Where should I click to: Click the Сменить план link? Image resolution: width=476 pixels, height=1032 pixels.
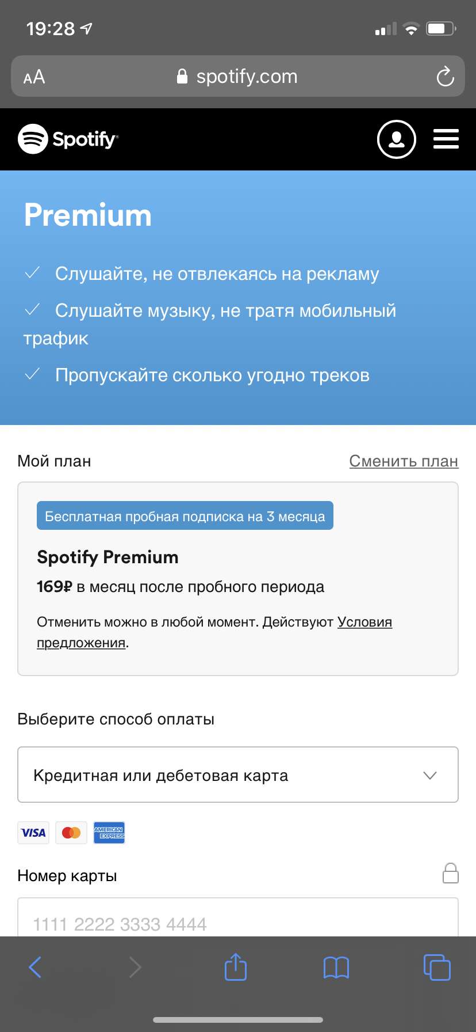(404, 461)
